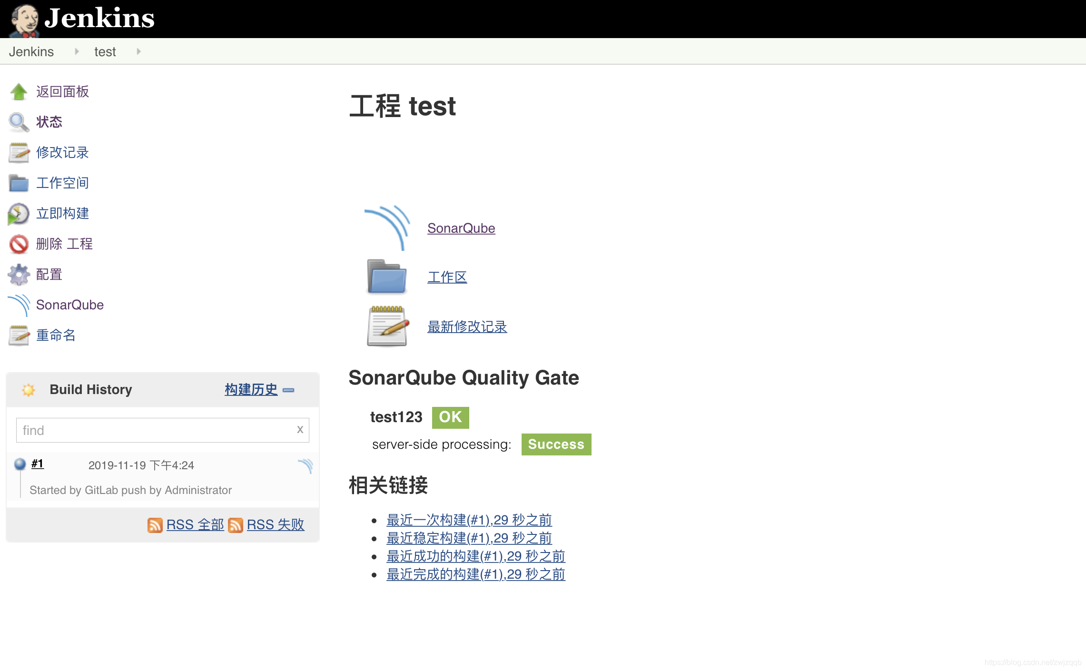Select the test breadcrumb item
This screenshot has width=1086, height=671.
[x=105, y=51]
